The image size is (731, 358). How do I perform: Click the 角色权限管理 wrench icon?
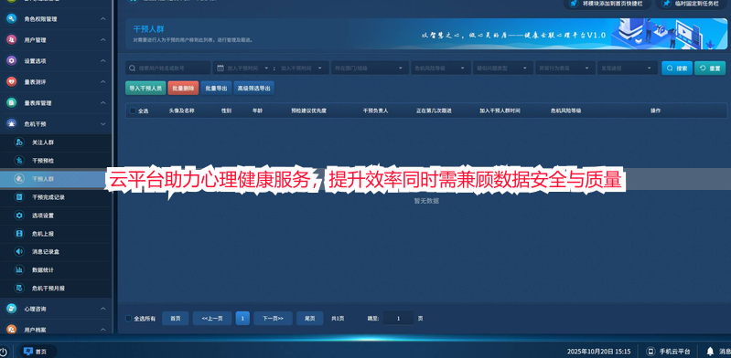tap(12, 19)
